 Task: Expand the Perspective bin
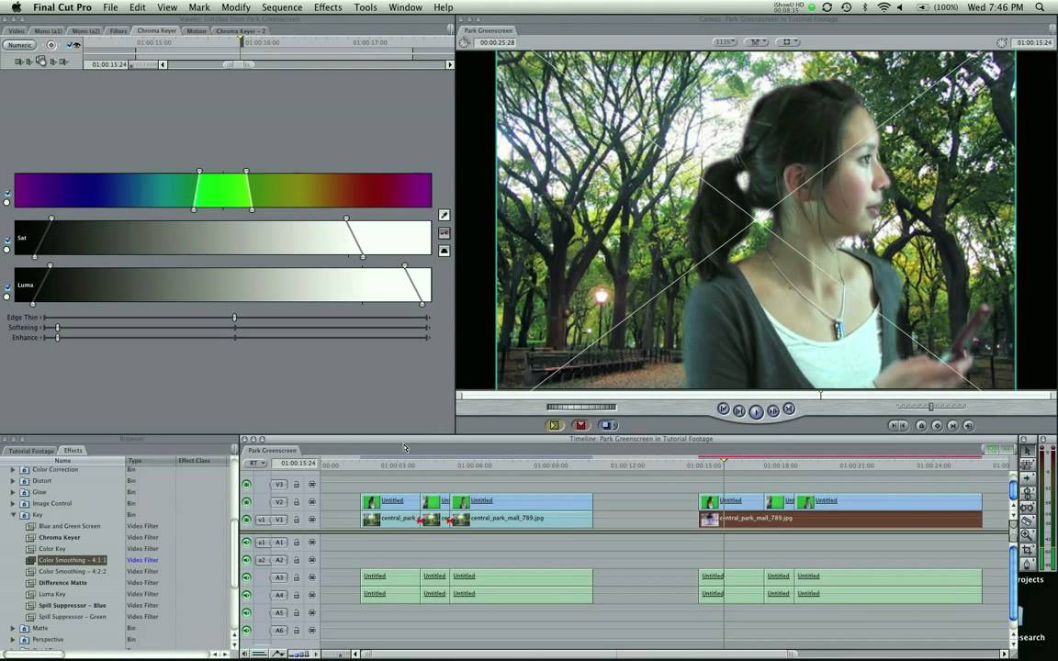13,640
